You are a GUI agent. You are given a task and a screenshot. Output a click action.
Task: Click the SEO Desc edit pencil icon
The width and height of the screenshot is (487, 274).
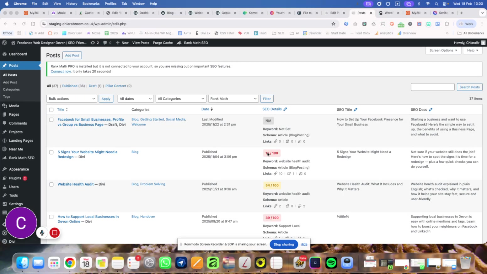click(431, 109)
